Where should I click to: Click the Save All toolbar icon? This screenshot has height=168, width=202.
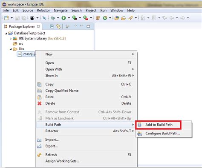tap(24, 18)
